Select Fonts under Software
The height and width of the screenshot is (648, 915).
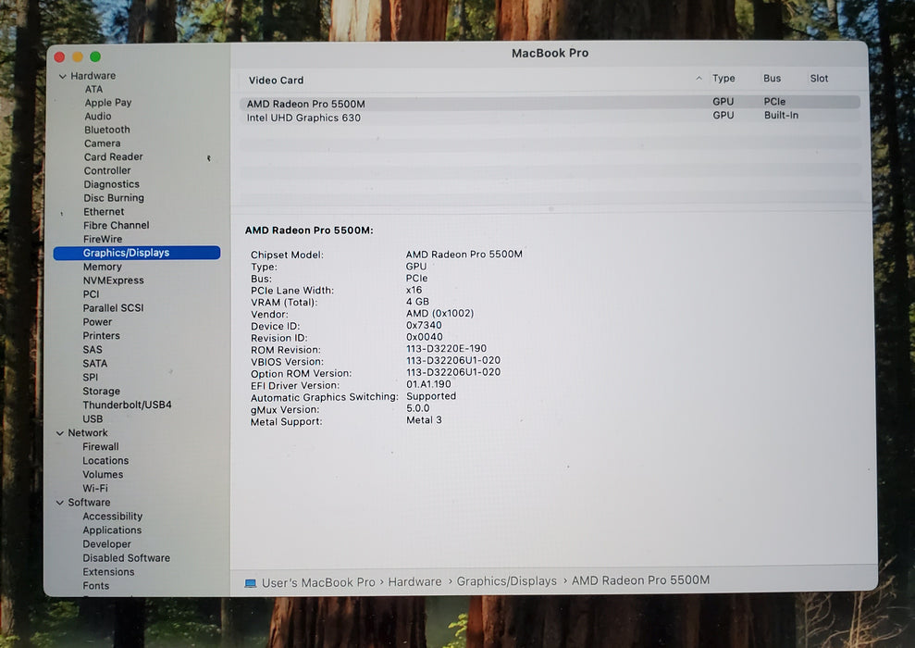95,586
